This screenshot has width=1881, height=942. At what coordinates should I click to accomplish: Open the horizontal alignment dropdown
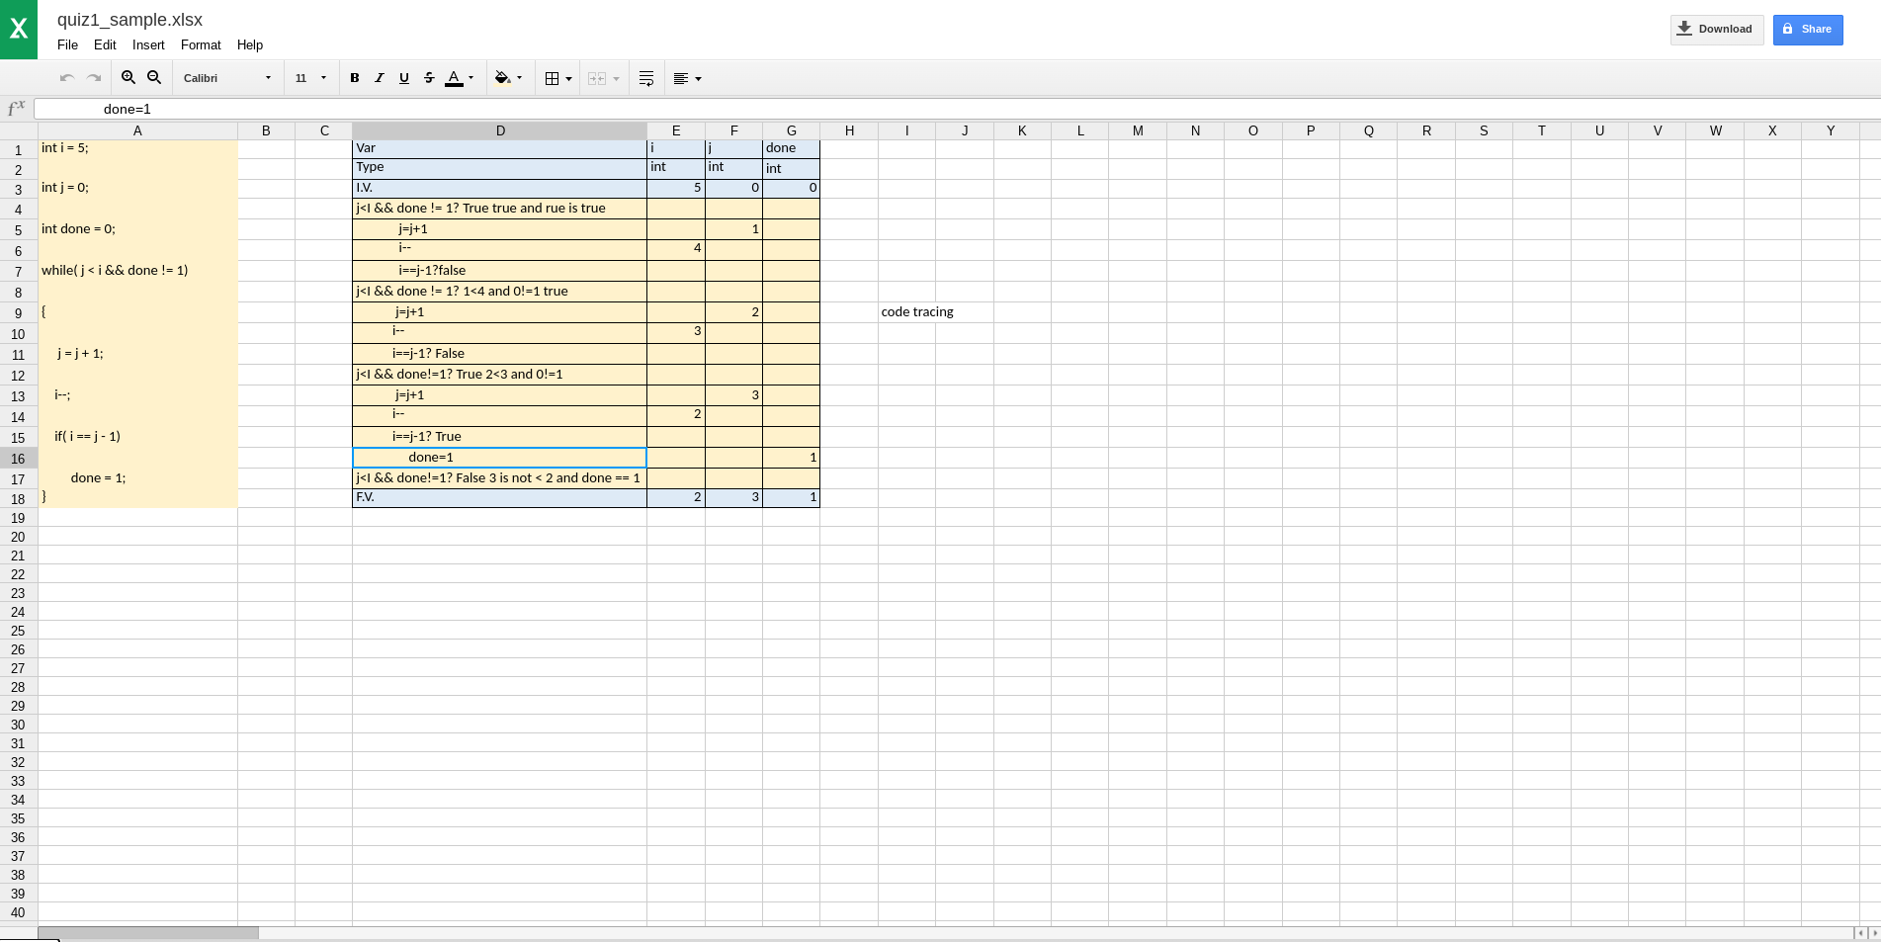pyautogui.click(x=687, y=78)
